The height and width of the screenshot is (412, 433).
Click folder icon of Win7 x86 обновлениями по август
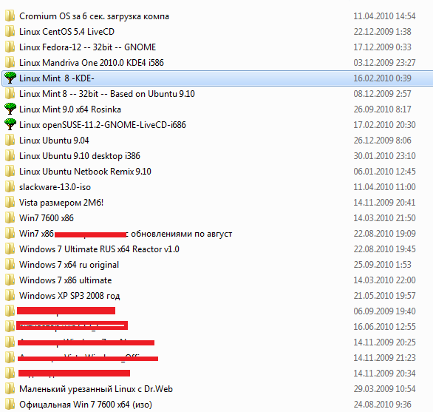[10, 233]
